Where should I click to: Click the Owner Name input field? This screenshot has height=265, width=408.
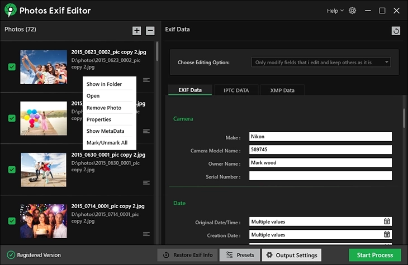(320, 163)
